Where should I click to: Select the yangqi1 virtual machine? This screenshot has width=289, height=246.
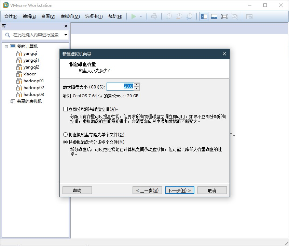click(x=31, y=60)
